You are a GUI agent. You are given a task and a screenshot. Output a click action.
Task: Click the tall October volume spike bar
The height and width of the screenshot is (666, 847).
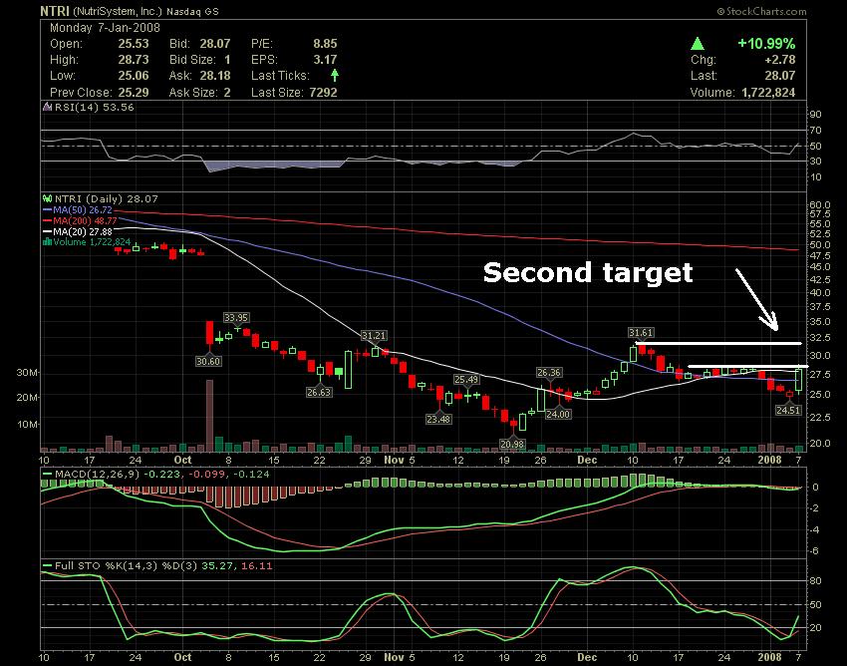209,415
